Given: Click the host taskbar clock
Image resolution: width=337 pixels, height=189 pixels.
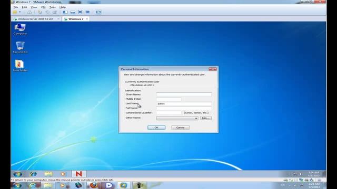Looking at the screenshot, I should click(x=314, y=185).
